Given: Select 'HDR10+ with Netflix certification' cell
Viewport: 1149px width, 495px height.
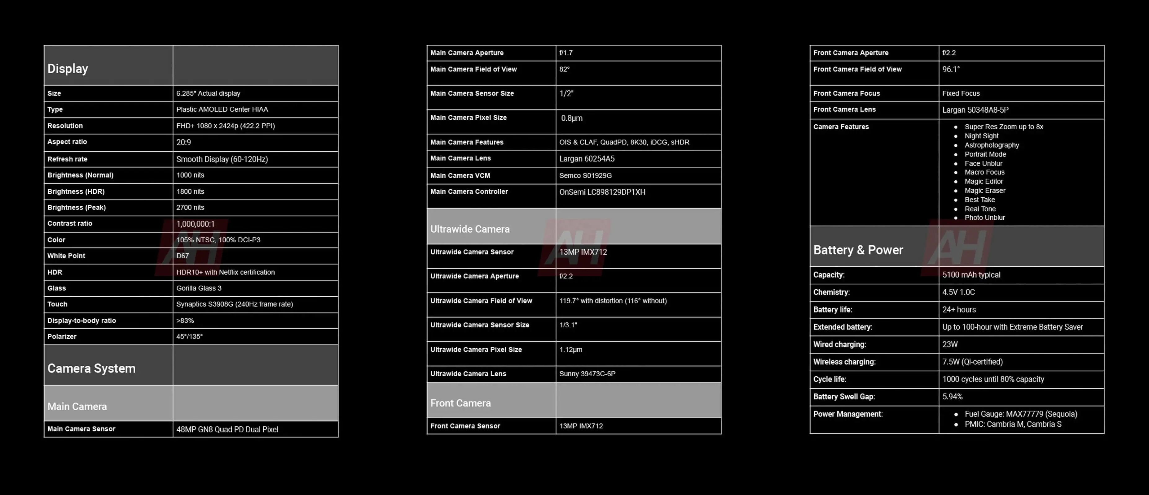Looking at the screenshot, I should coord(226,273).
